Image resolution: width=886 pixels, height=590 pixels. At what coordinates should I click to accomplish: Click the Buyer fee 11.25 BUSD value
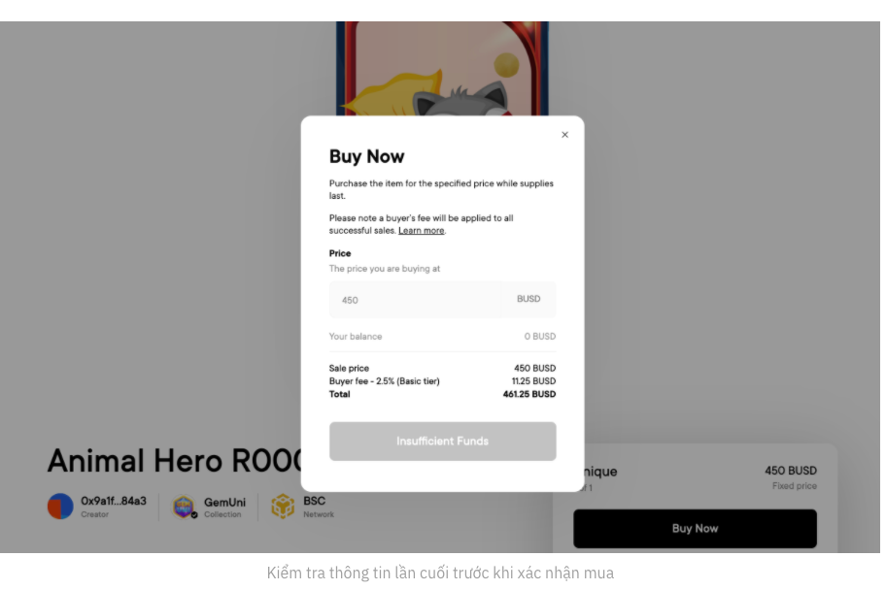point(533,381)
